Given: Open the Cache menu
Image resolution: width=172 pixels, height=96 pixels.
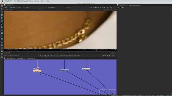Looking at the screenshot, I should click(x=42, y=1).
